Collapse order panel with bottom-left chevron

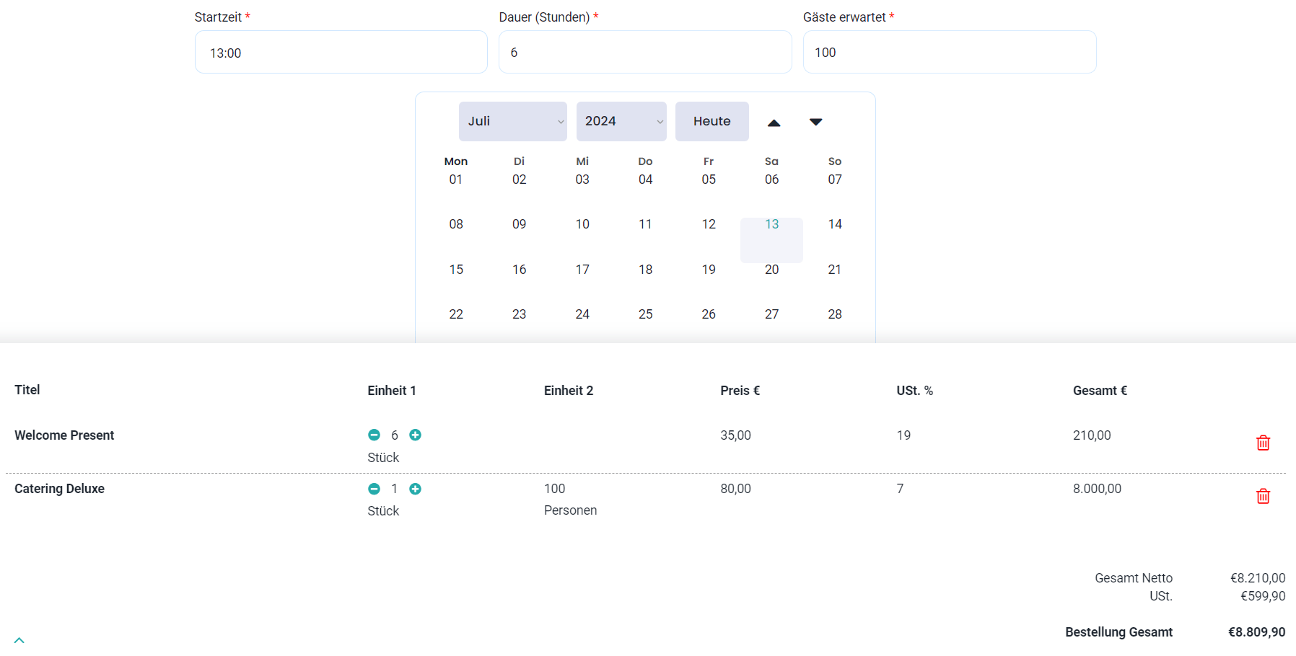point(19,640)
